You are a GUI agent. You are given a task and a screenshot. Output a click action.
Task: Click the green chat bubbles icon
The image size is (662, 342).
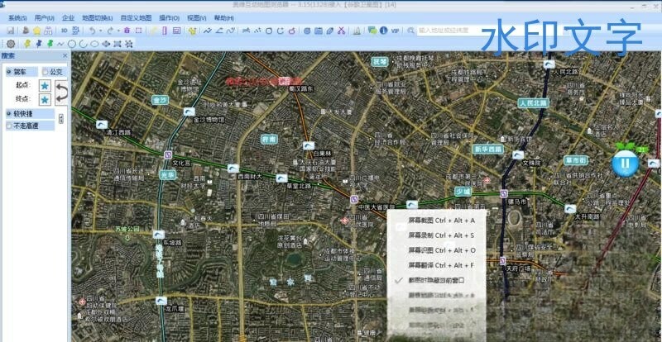372,31
